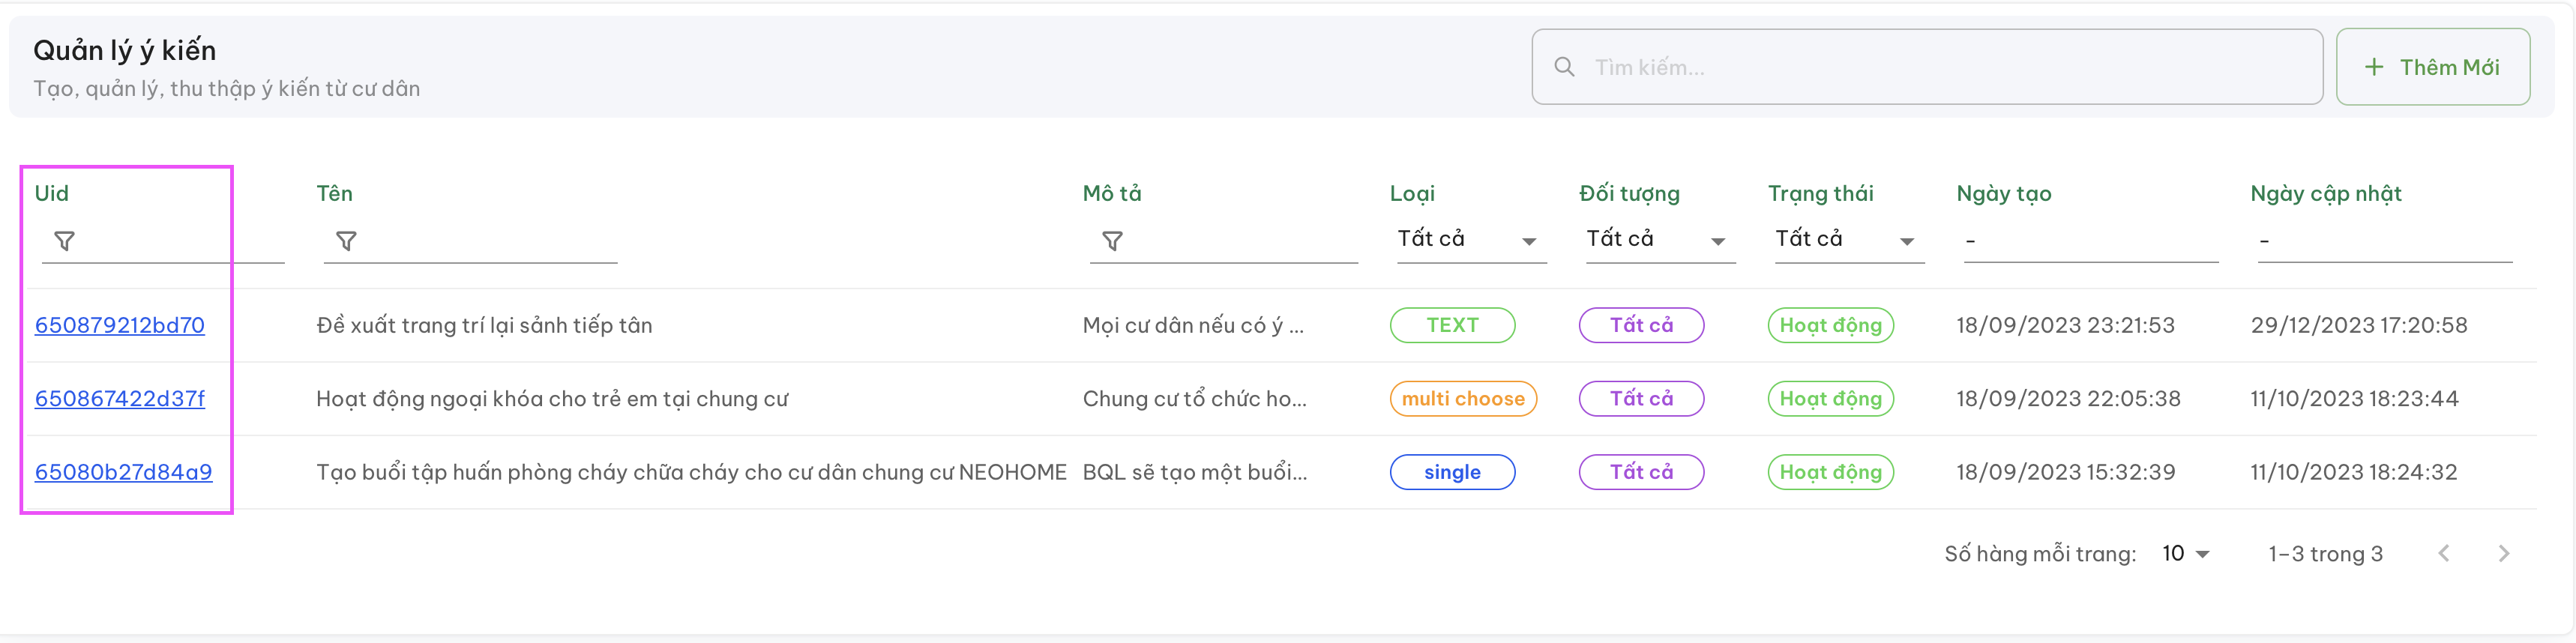Screen dimensions: 2576x643
Task: Go to next page arrow
Action: (2504, 553)
